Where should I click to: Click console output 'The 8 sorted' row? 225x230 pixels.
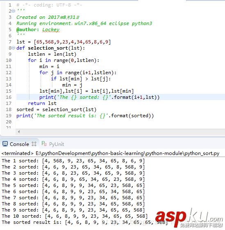(x=73, y=204)
